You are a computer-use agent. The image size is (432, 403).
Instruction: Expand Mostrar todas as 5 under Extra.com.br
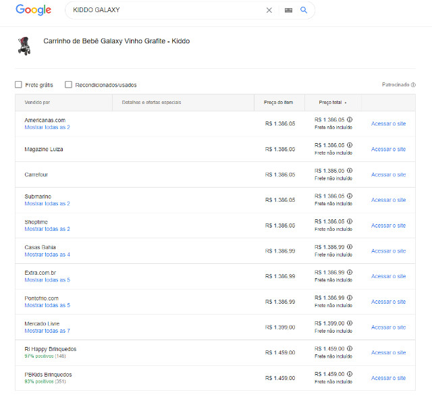click(x=47, y=280)
